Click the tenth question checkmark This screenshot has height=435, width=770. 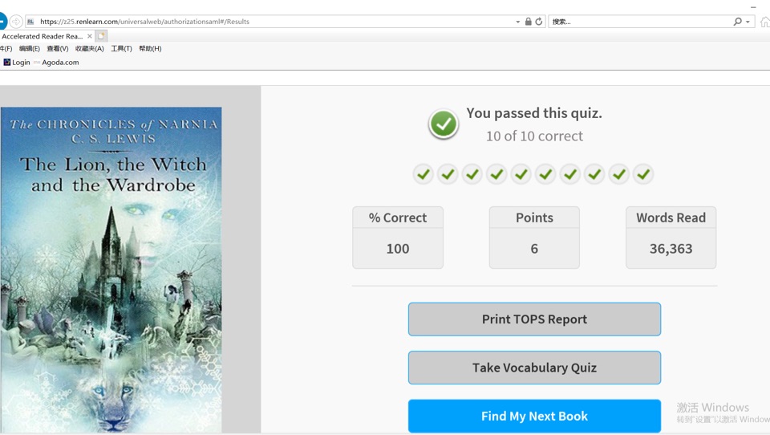[x=643, y=174]
